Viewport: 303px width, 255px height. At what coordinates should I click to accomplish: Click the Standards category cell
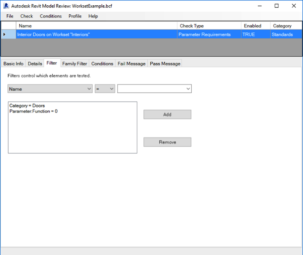tap(286, 34)
